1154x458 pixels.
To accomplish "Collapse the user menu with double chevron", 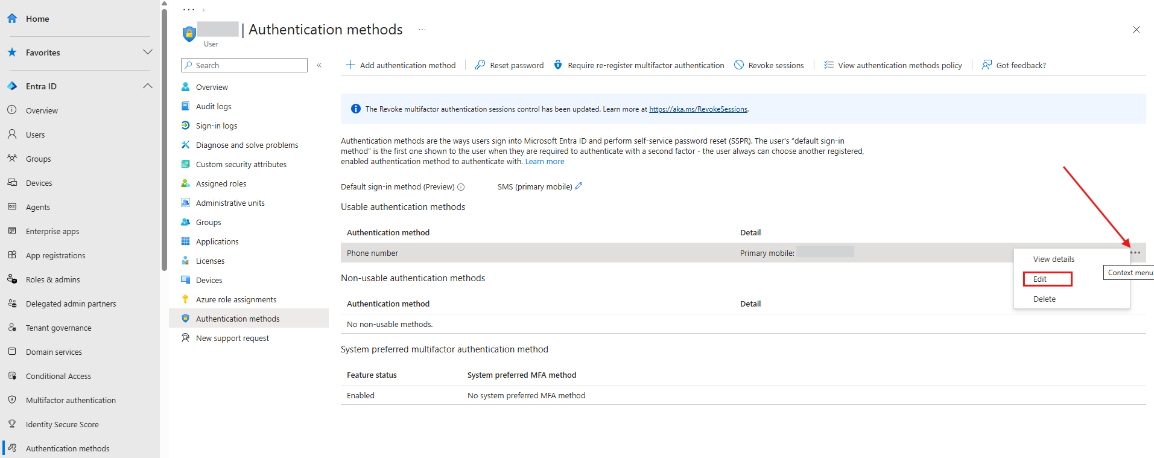I will click(319, 65).
